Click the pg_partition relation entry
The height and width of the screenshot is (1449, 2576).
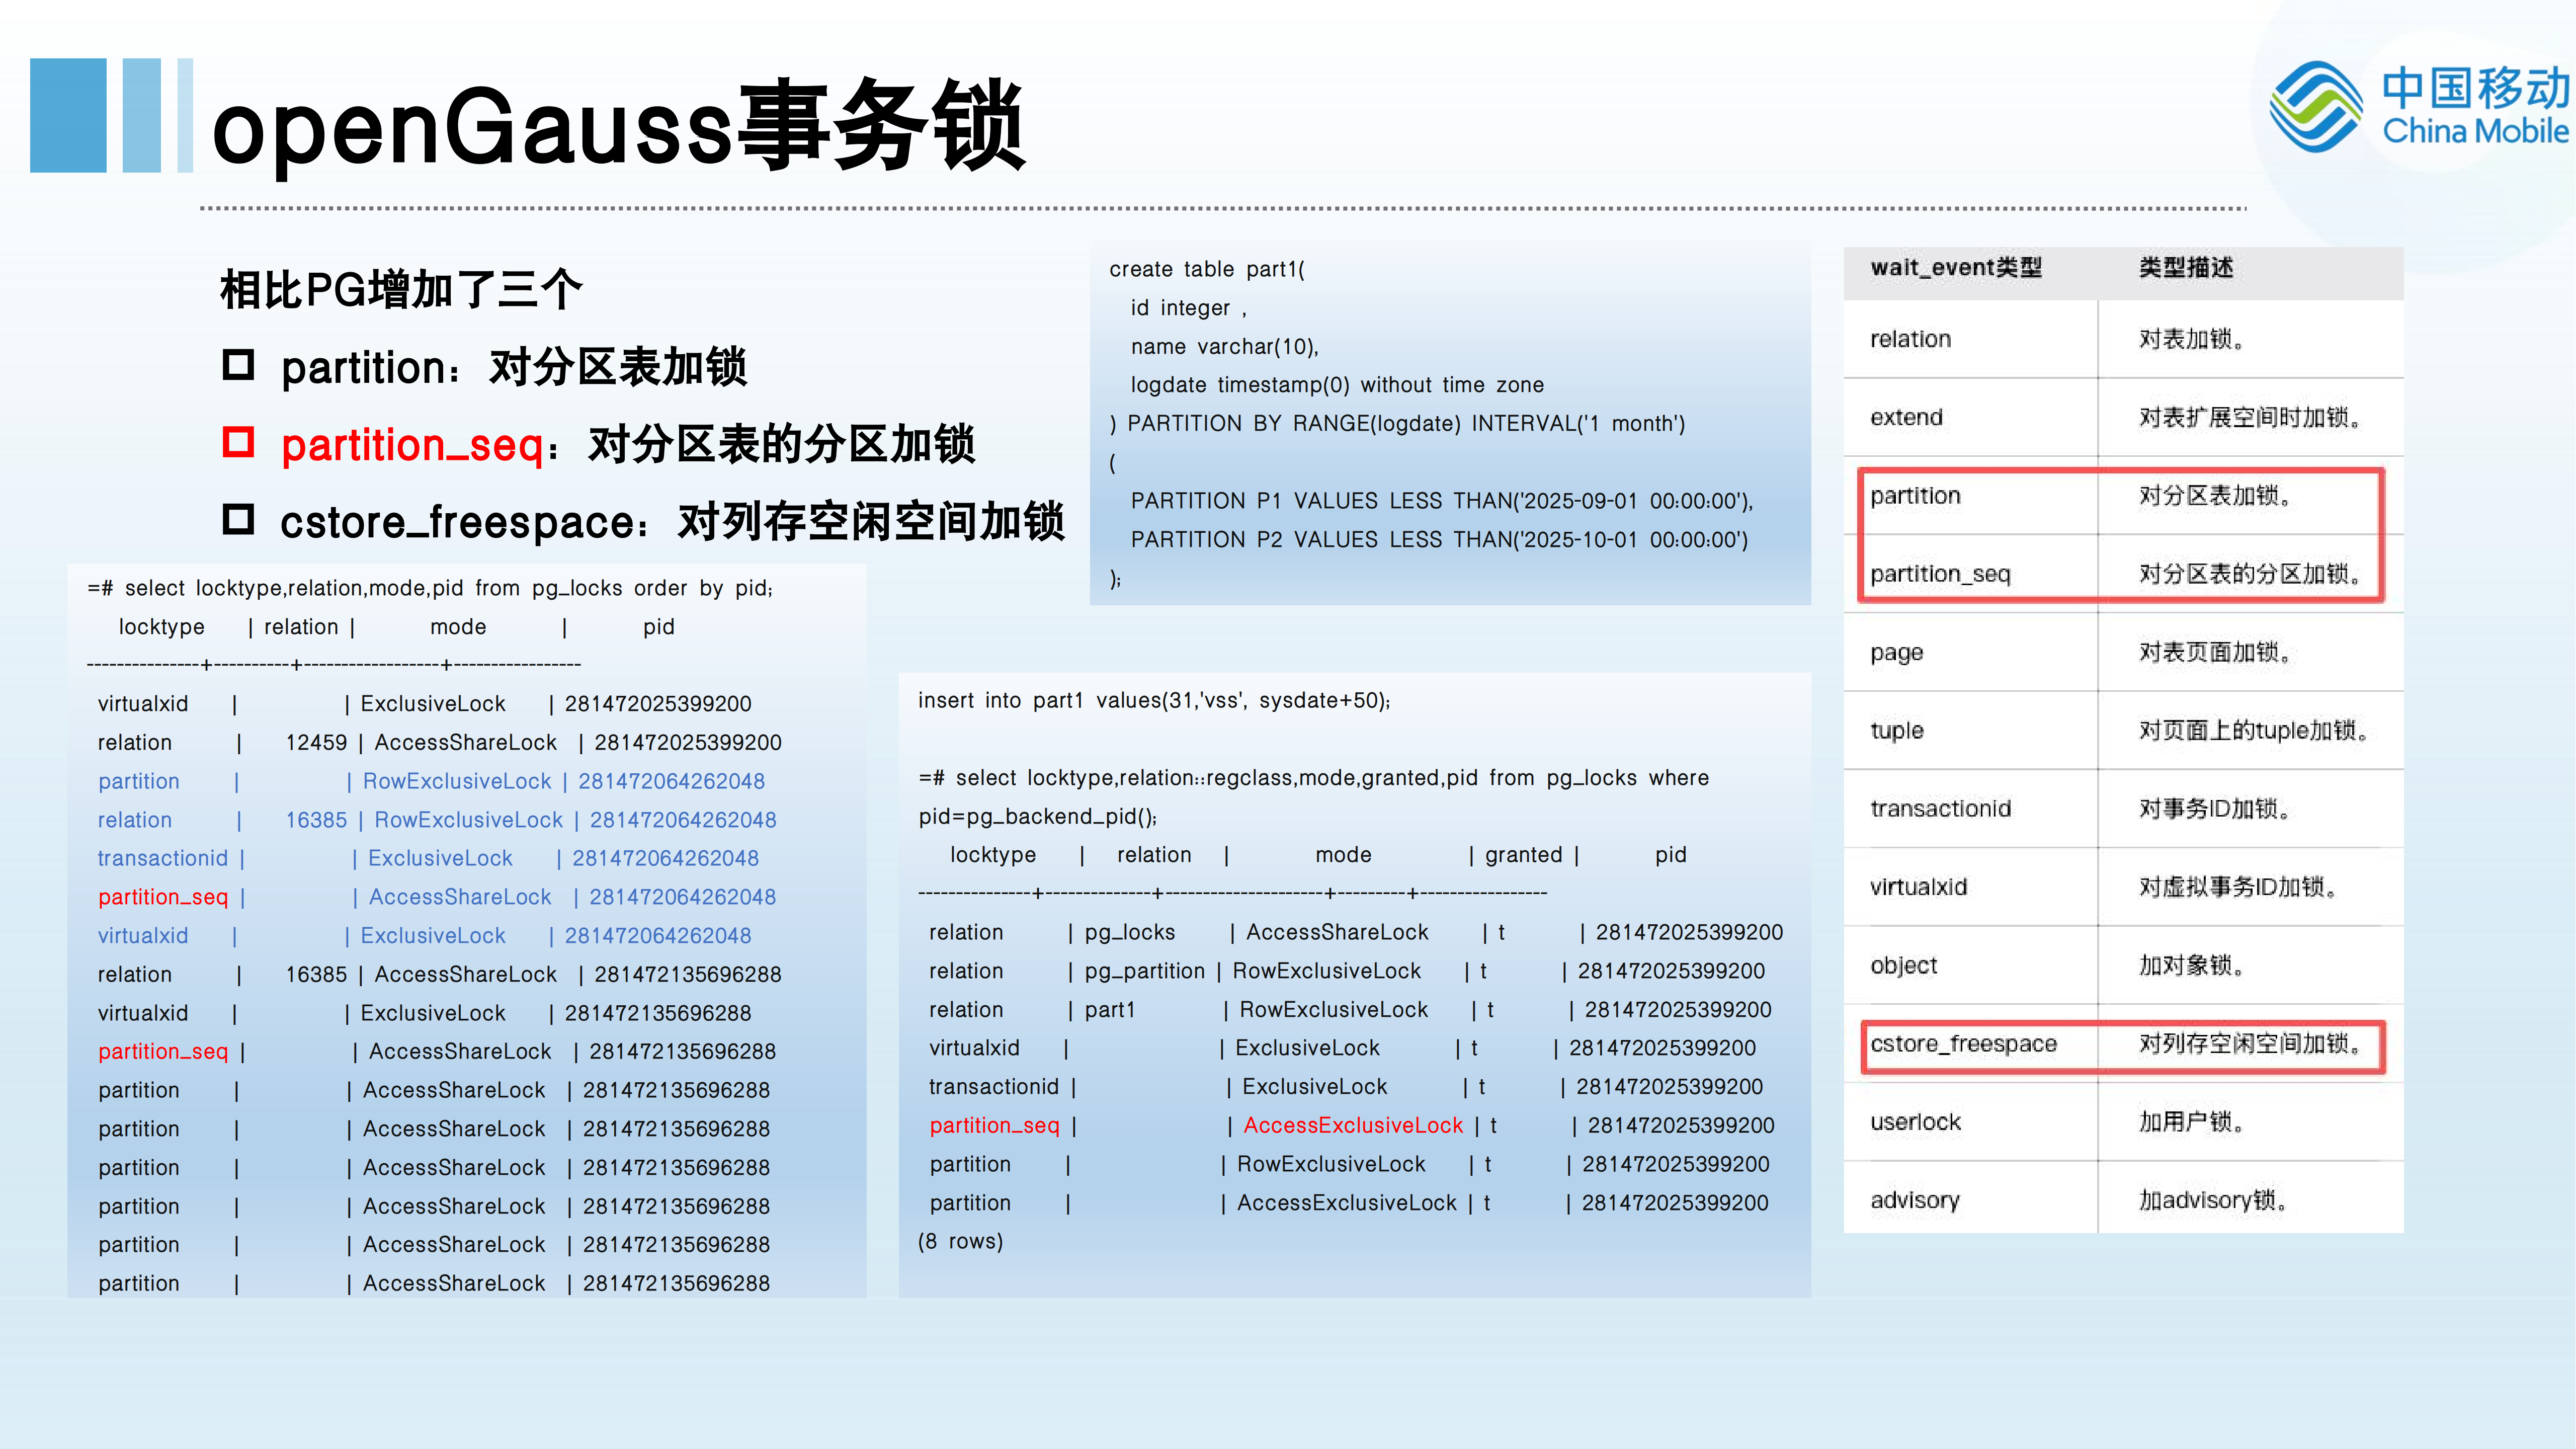coord(1144,972)
